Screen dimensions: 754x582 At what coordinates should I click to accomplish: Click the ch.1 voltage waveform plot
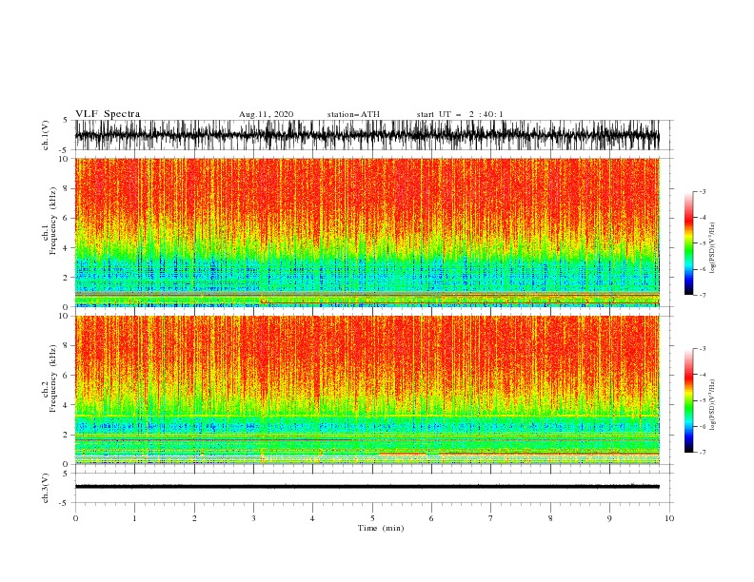pos(367,135)
